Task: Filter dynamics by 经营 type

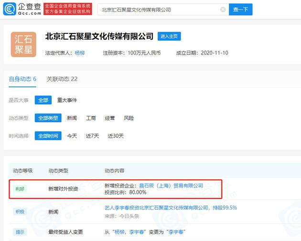Action: click(110, 118)
